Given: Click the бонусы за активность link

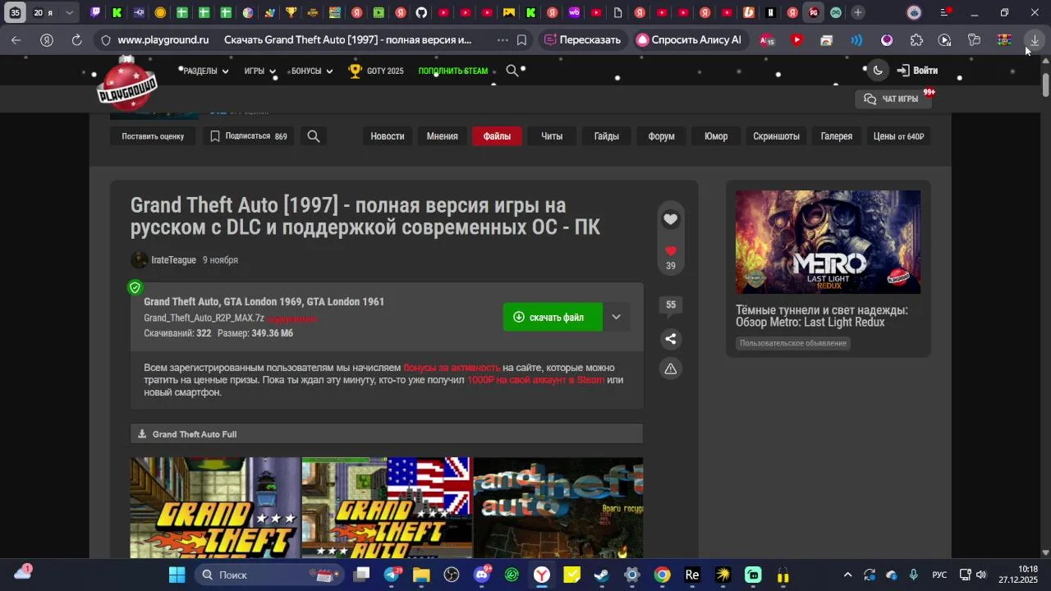Looking at the screenshot, I should (452, 368).
